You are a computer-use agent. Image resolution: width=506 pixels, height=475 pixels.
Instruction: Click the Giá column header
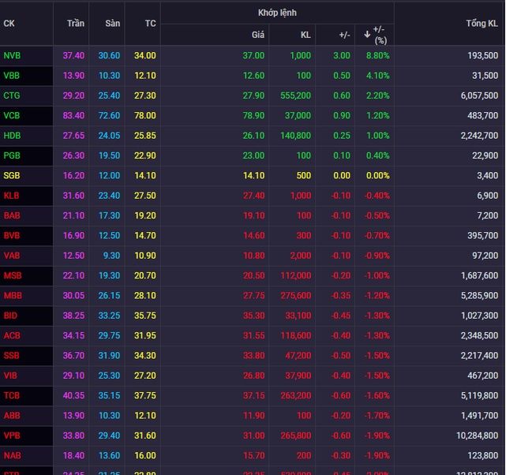(258, 35)
